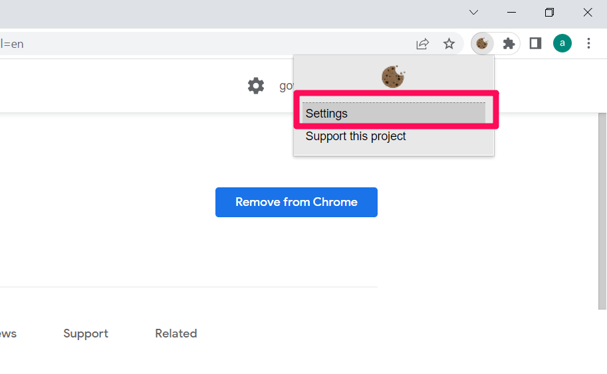Focus the browser address bar
Screen dimensions: 607x374
coord(199,44)
